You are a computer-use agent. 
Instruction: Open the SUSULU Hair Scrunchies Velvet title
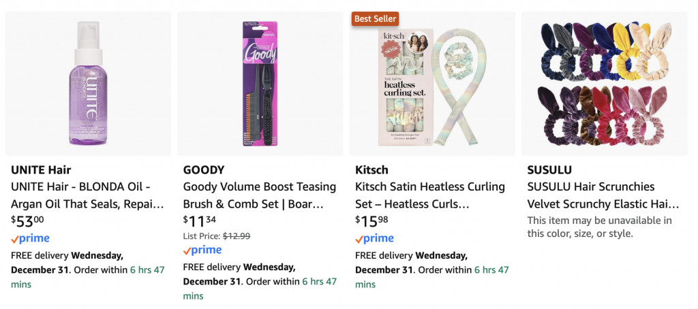(603, 195)
